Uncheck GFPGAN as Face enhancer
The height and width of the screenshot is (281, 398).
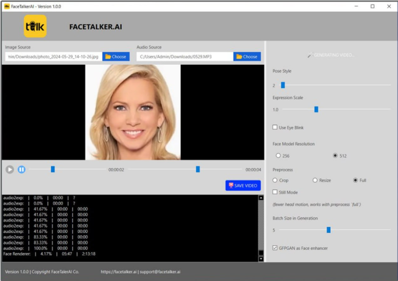(x=275, y=248)
